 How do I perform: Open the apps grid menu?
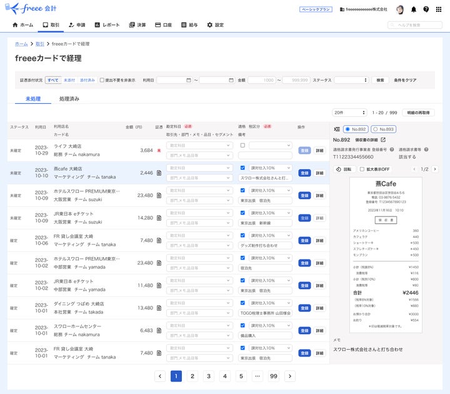[x=438, y=9]
